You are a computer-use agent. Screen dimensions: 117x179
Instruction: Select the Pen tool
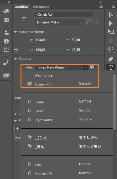point(111,59)
